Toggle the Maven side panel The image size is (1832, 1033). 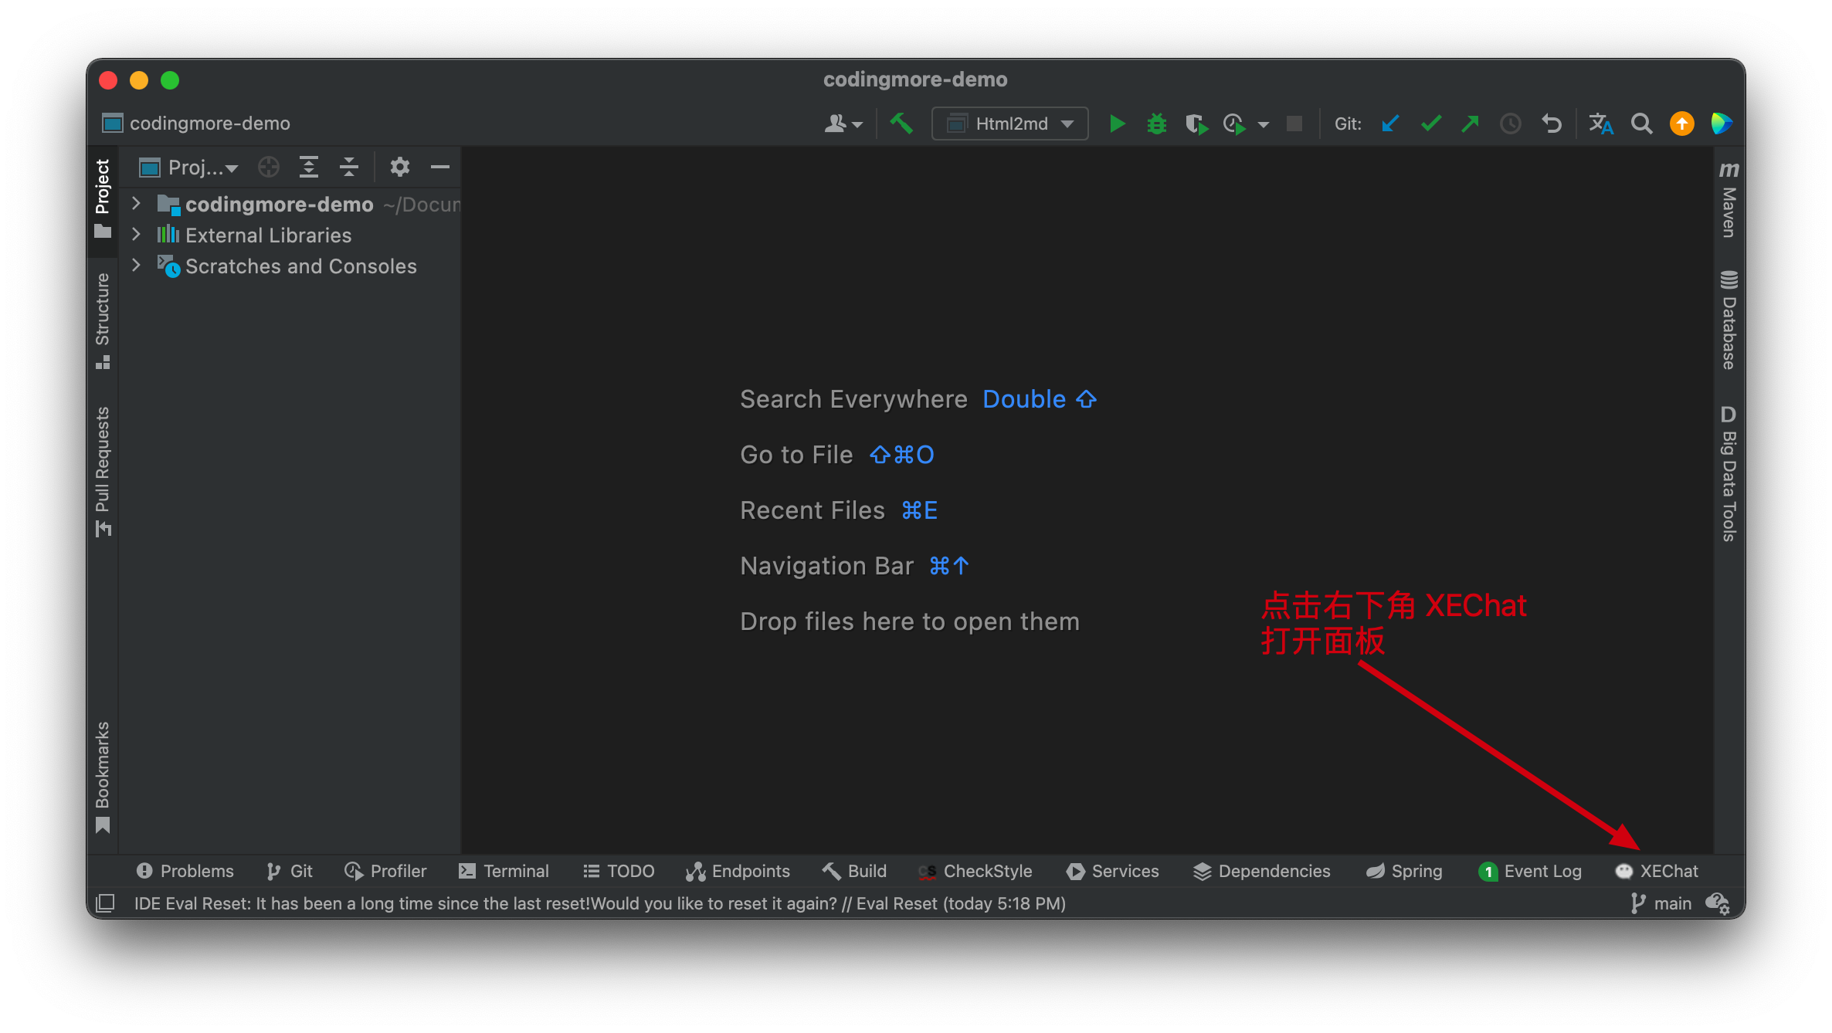tap(1729, 201)
